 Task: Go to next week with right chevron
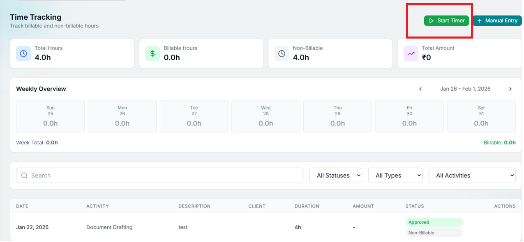[x=510, y=89]
